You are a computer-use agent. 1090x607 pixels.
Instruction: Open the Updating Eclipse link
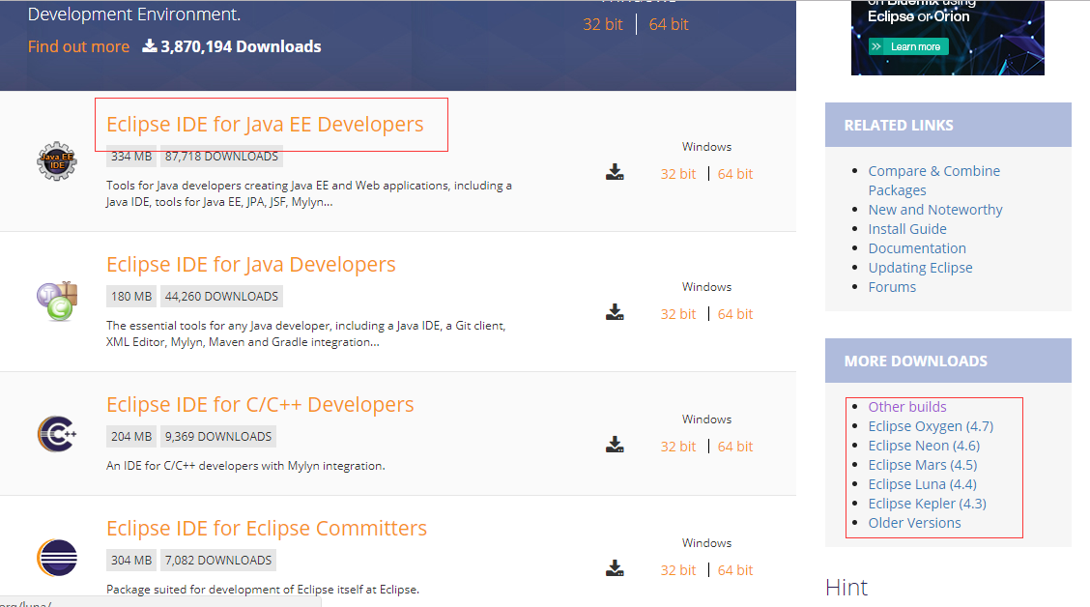tap(920, 268)
